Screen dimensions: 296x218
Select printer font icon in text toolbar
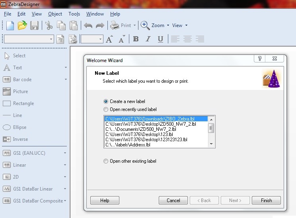click(73, 39)
